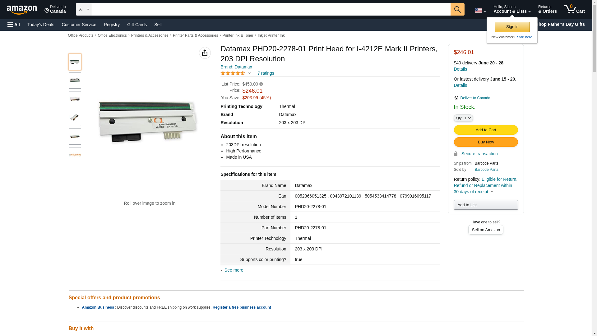Click the Deliver to Canada location link
Viewport: 597px width, 336px height.
point(475,98)
